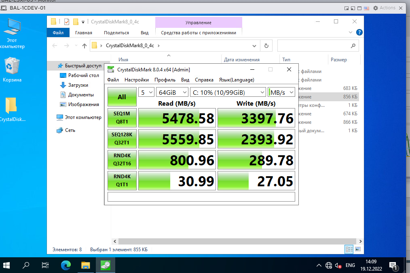Screen dimensions: 410x273
Task: Open taskbar search magnifier
Action: 25,265
